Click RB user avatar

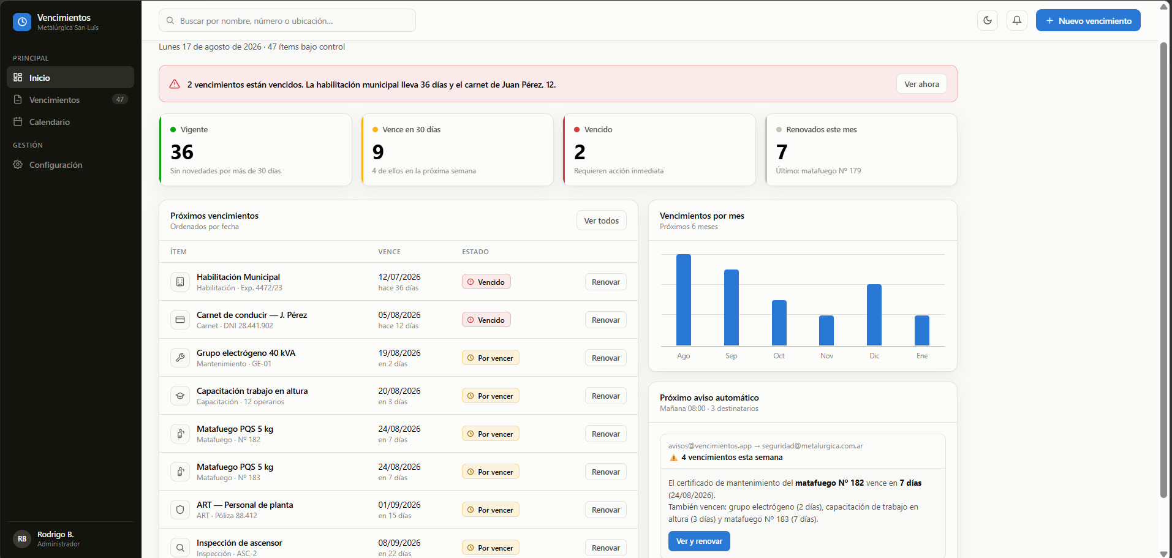(x=22, y=539)
